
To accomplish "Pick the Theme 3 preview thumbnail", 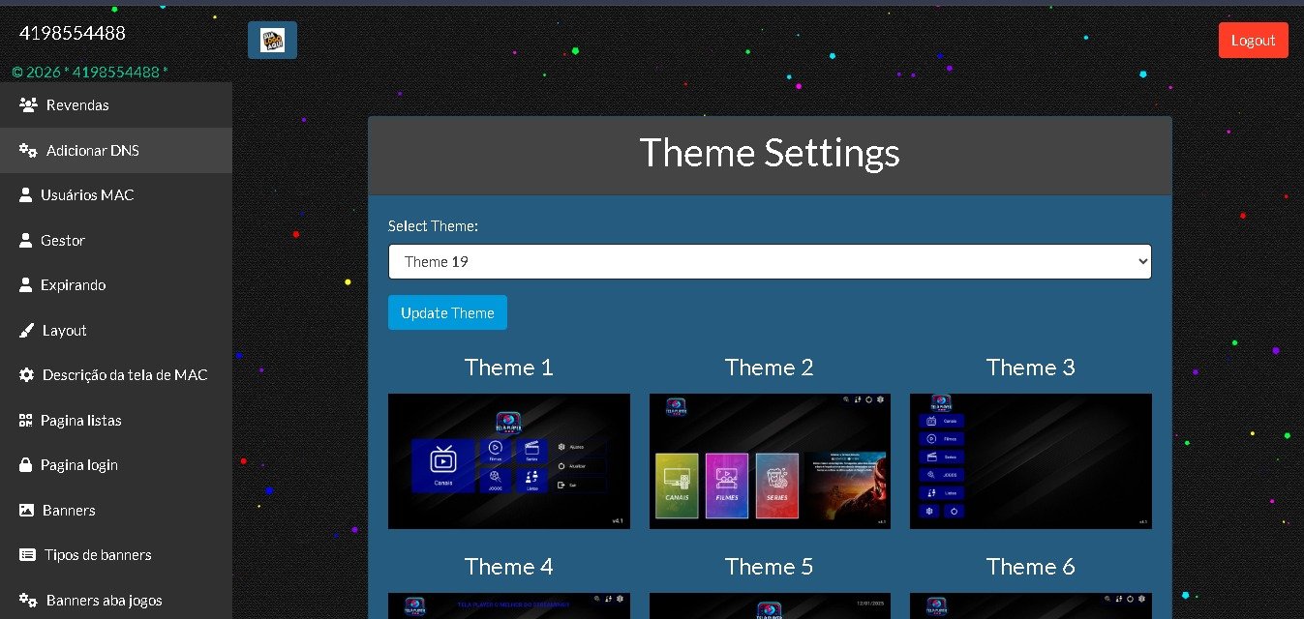I will [x=1030, y=461].
